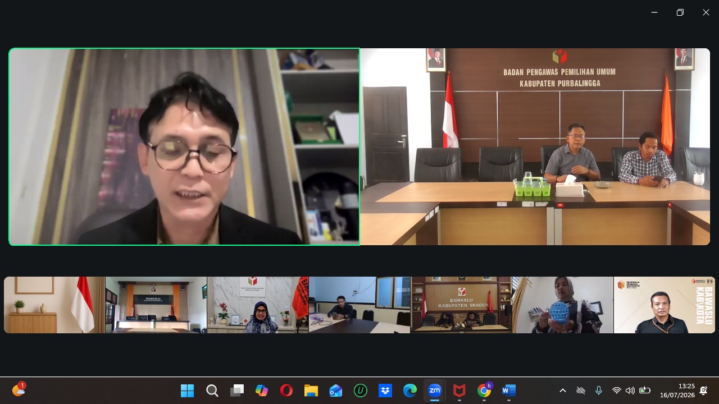
Task: Select the active speaker video with glasses
Action: (x=184, y=146)
